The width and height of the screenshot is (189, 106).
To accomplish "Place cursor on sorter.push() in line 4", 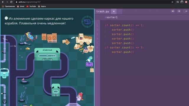I will point(123,39).
